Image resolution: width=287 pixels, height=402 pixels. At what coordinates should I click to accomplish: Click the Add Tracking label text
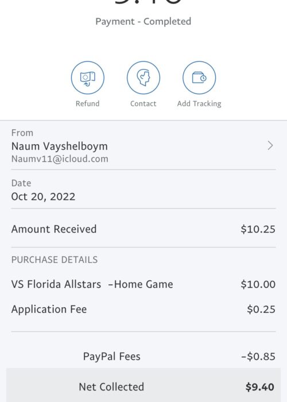[199, 104]
